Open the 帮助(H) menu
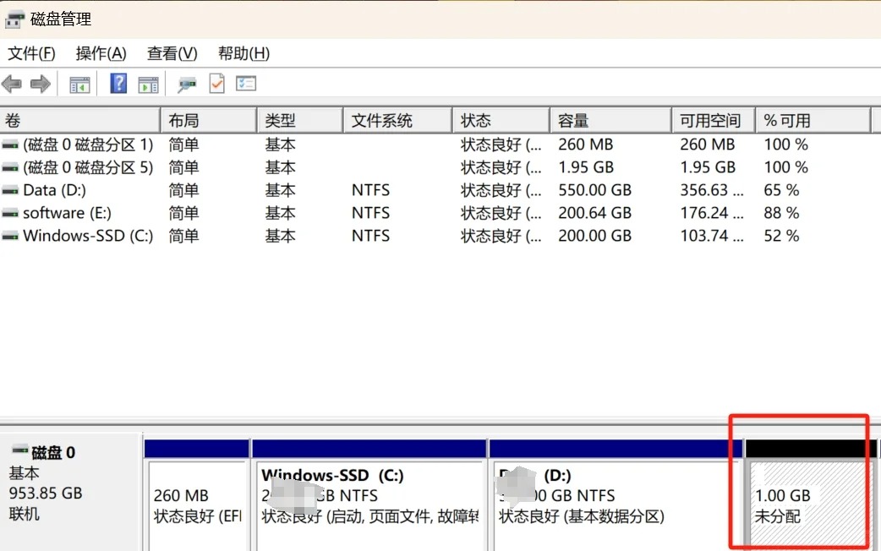 click(244, 53)
